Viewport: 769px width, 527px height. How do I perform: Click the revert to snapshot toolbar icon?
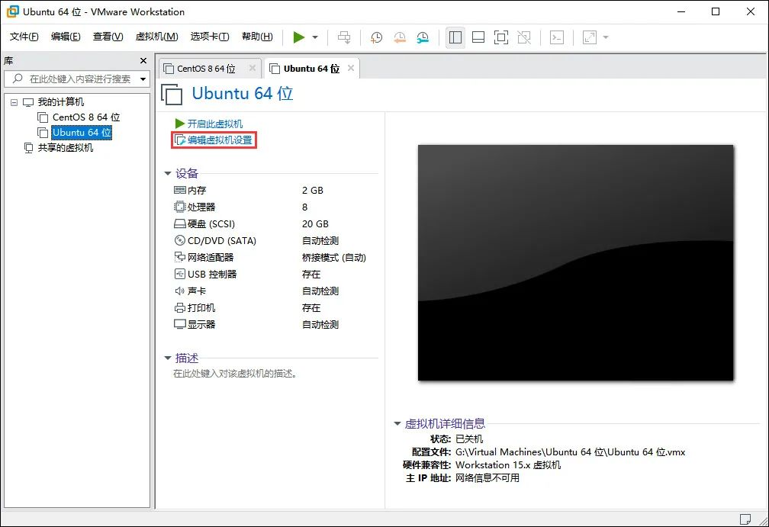click(400, 37)
